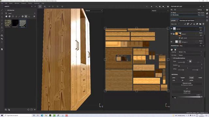Open the UV Wrap Repeat dropdown
This screenshot has width=209, height=117.
click(190, 55)
